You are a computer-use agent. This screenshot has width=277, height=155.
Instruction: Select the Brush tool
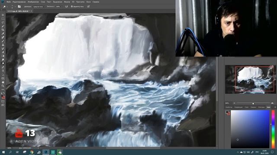(3, 41)
